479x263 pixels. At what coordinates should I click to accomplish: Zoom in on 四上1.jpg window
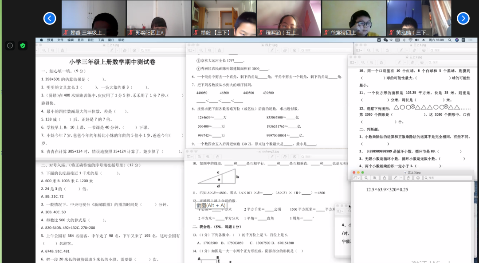(209, 50)
